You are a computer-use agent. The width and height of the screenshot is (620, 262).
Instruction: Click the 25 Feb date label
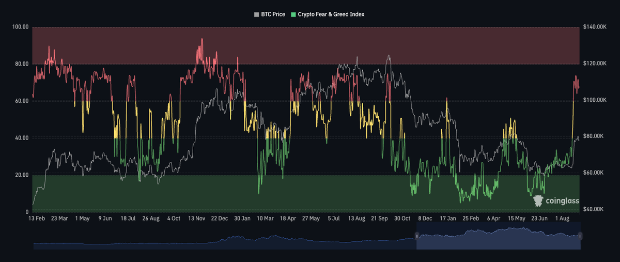point(471,219)
